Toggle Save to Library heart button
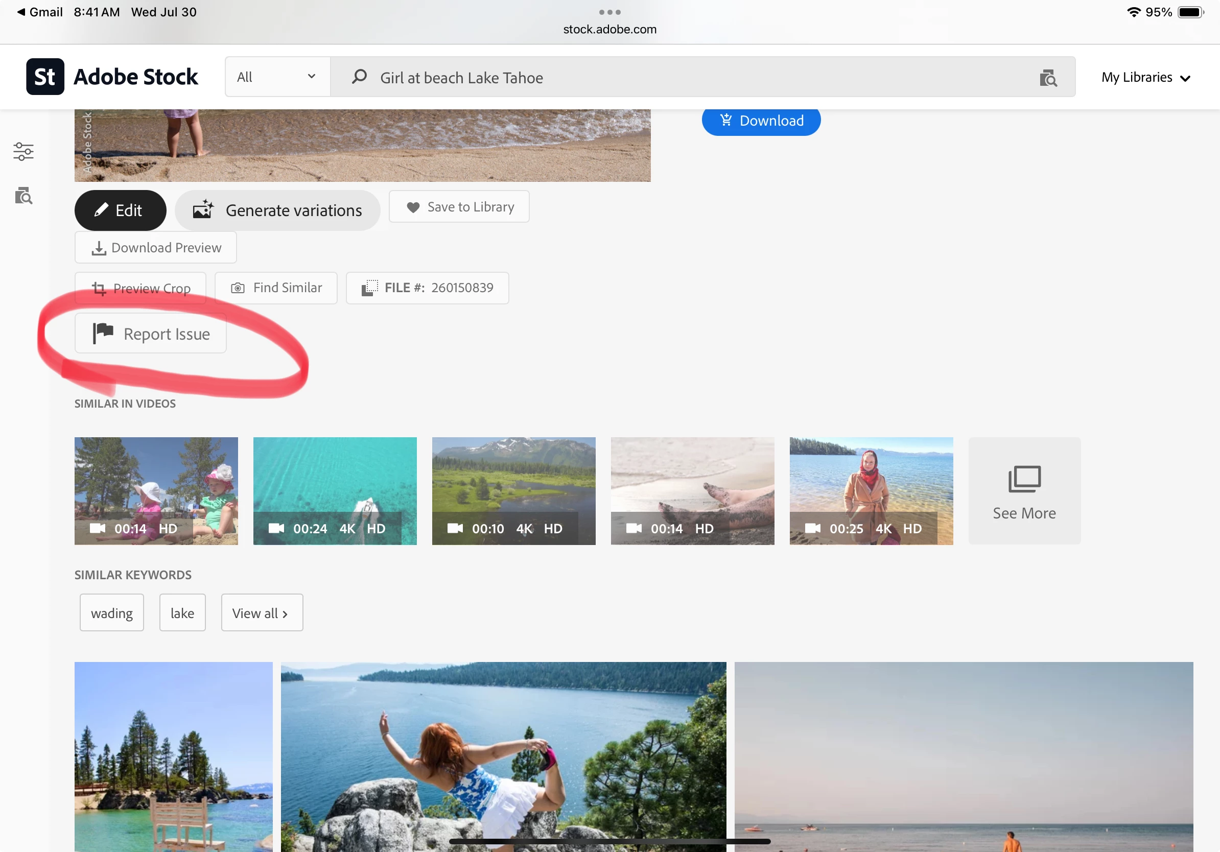The image size is (1220, 852). pos(459,207)
